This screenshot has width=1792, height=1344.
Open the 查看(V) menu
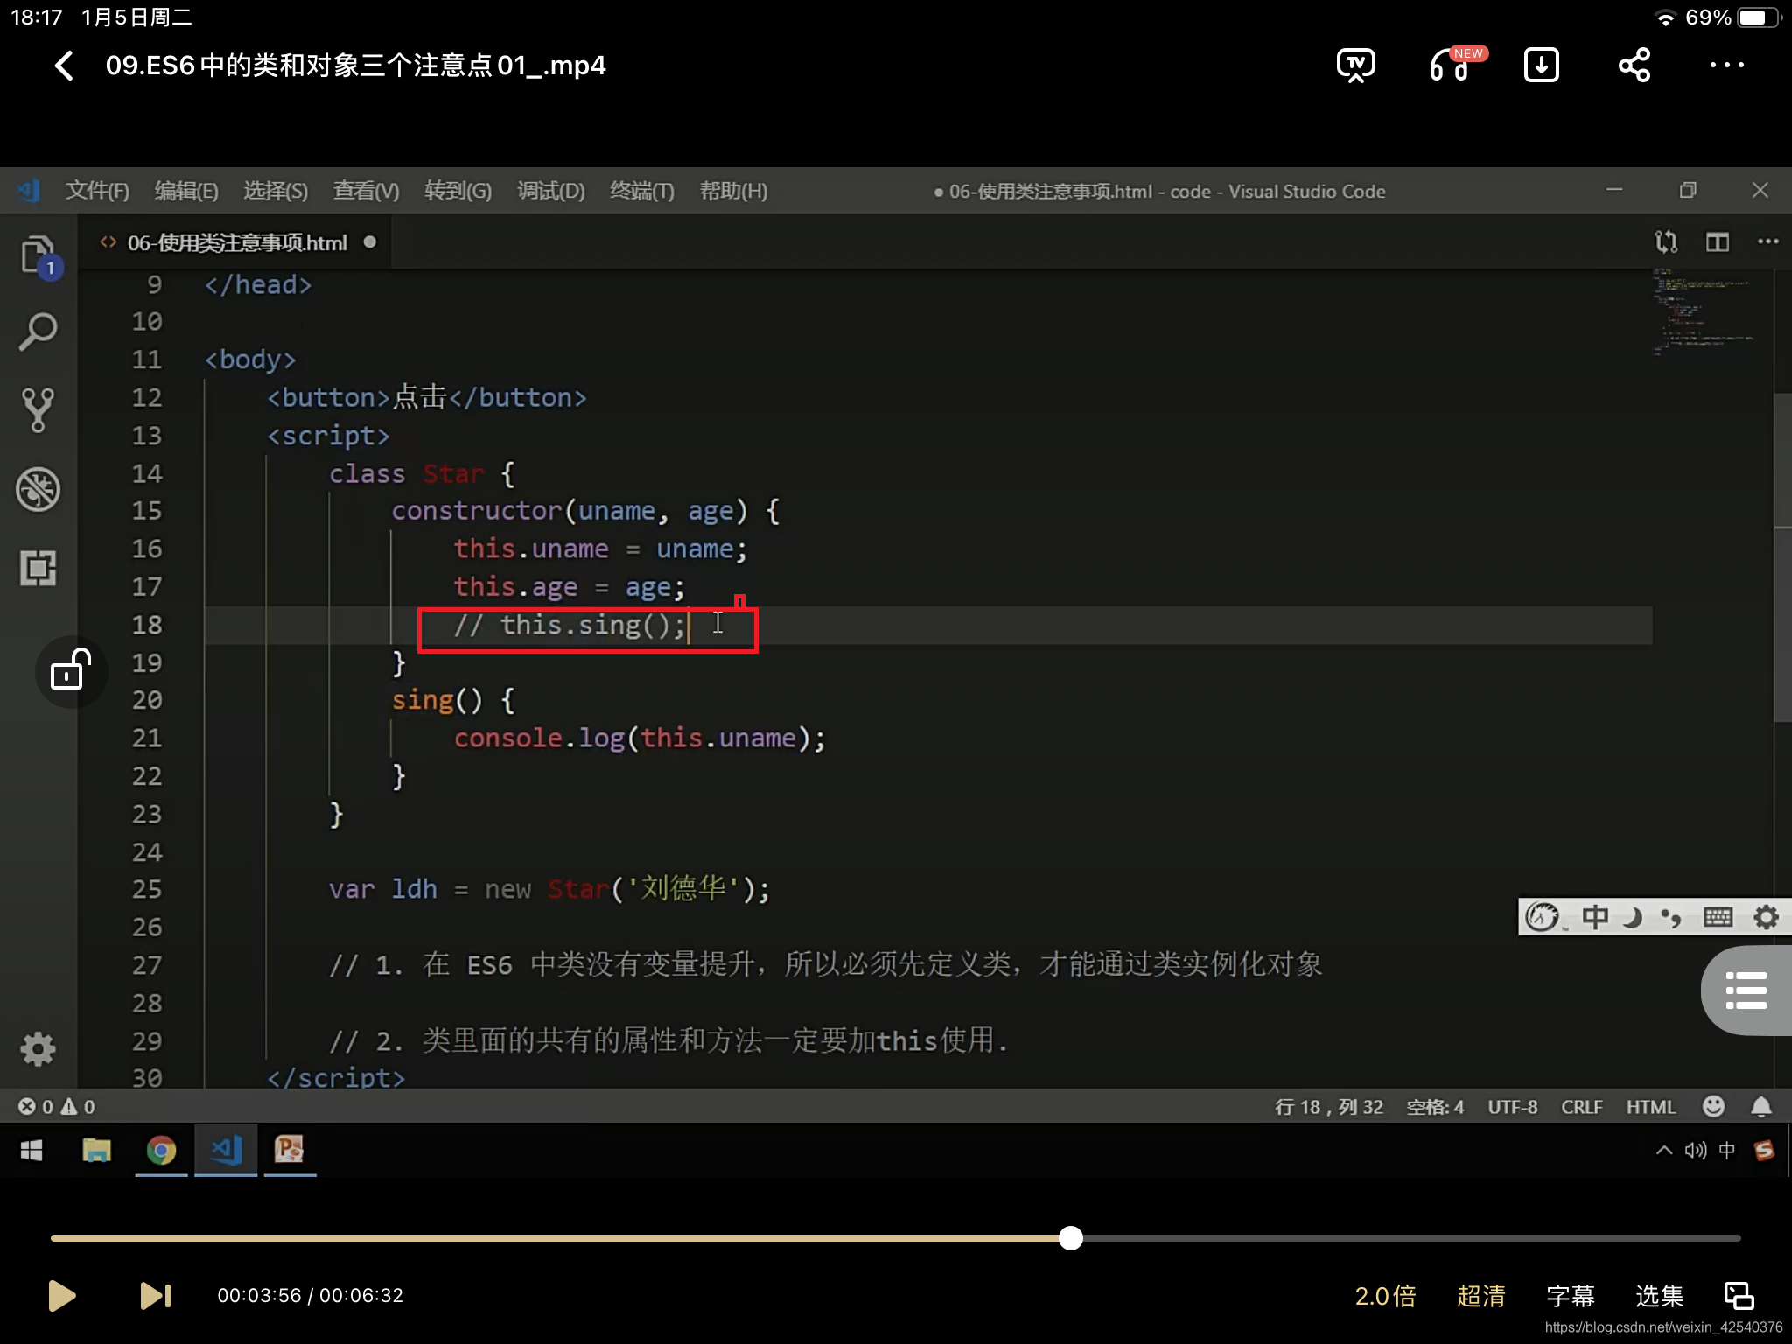click(x=366, y=191)
